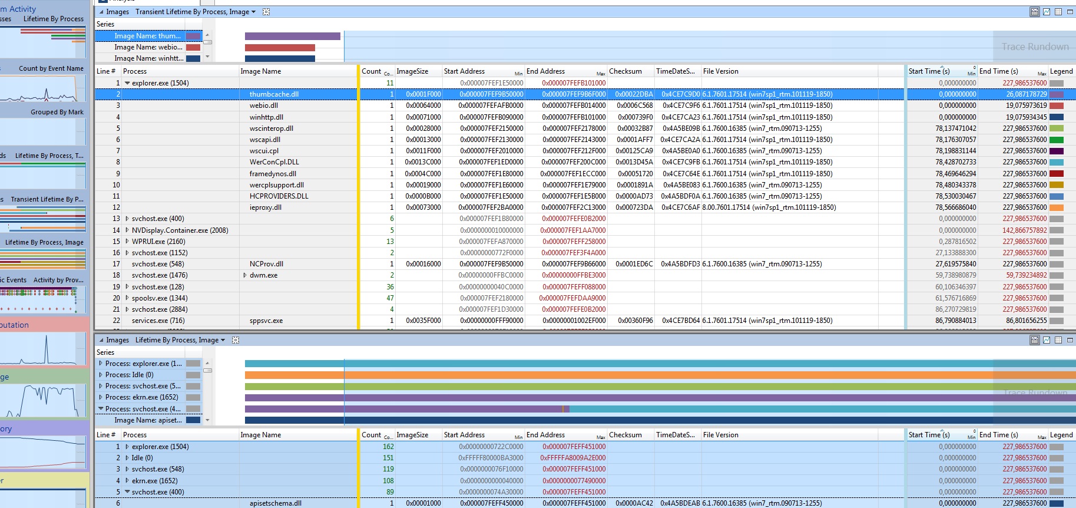Collapse svchost.exe series in lower Series list
Viewport: 1076px width, 508px height.
pos(101,408)
